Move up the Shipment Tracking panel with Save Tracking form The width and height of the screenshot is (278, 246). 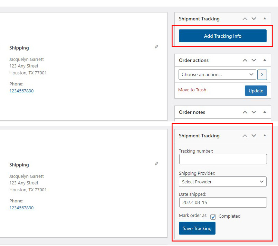tap(245, 136)
